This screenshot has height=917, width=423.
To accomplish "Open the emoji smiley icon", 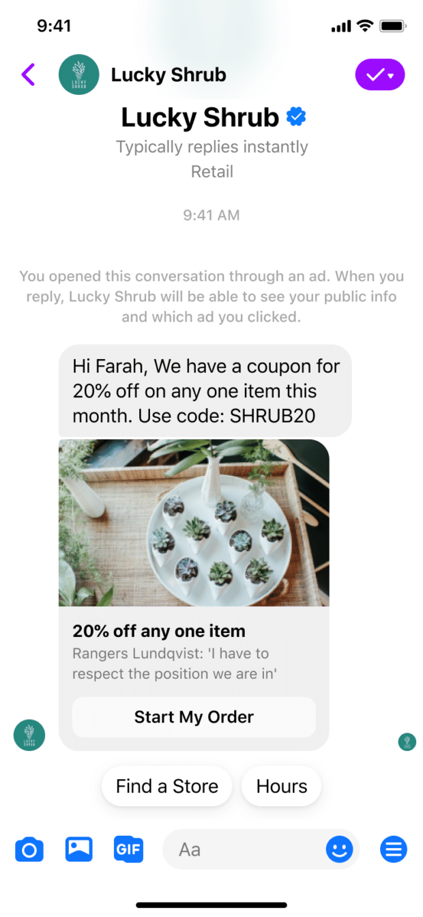I will 340,849.
